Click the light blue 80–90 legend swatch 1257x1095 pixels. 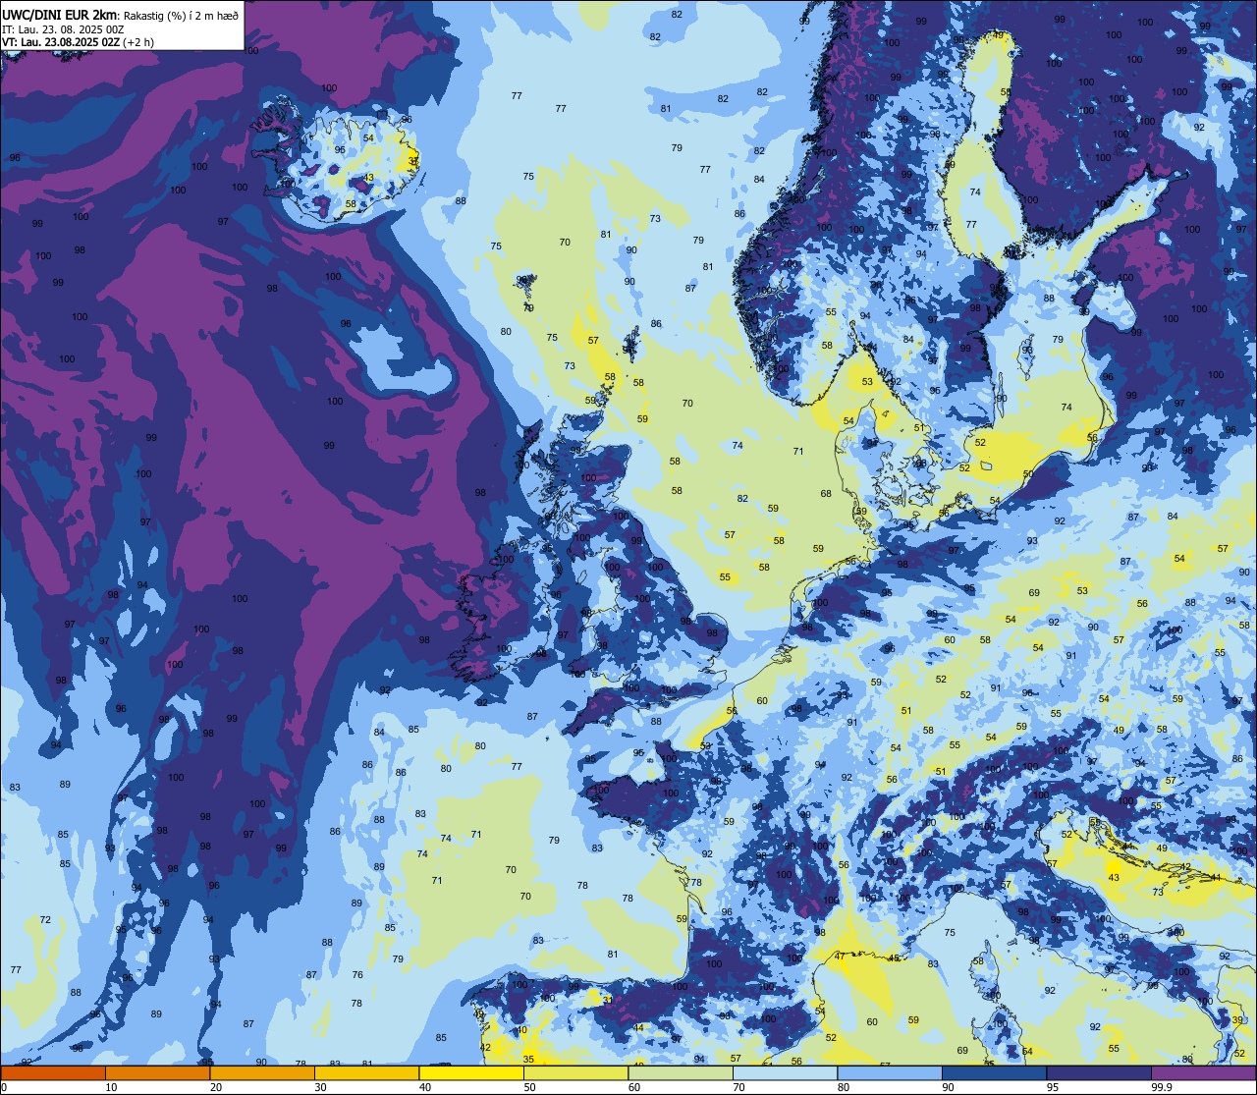pos(890,1072)
